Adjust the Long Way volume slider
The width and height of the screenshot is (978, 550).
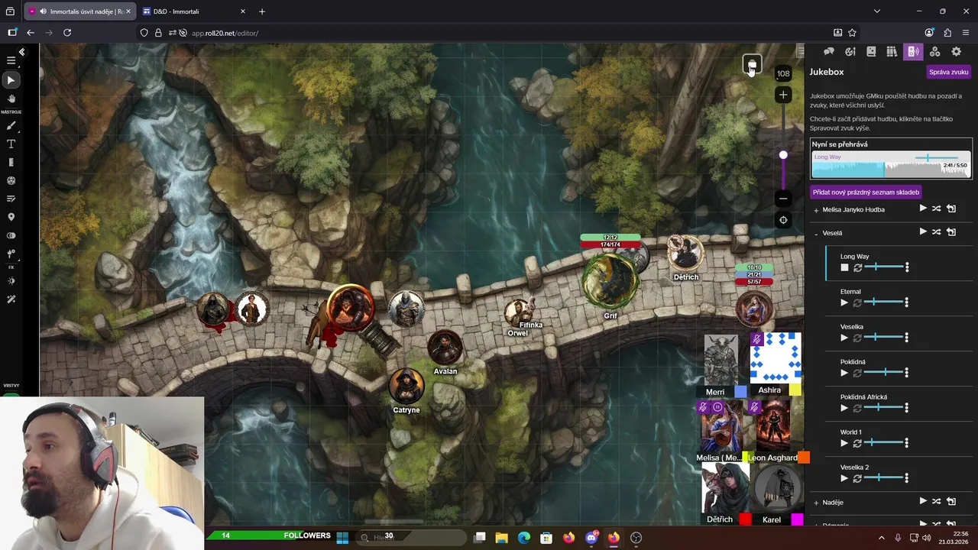pos(883,267)
